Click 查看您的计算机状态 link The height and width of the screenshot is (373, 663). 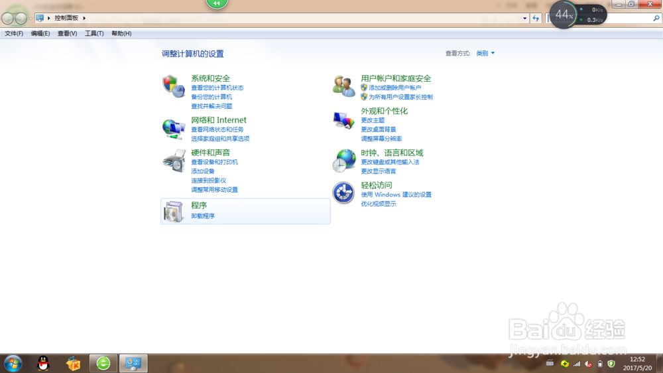click(217, 88)
